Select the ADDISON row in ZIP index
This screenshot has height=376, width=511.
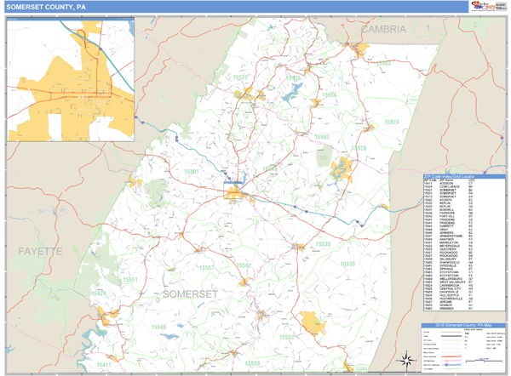464,183
